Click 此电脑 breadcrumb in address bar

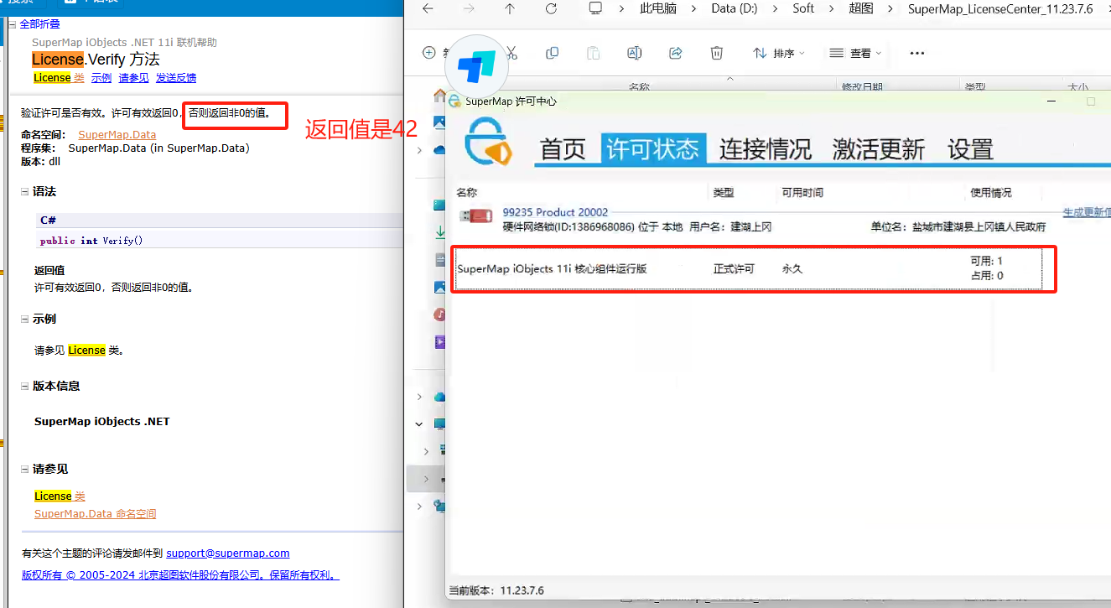pos(657,8)
